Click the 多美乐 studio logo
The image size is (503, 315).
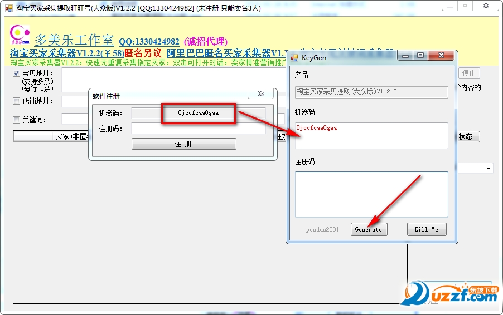(20, 35)
